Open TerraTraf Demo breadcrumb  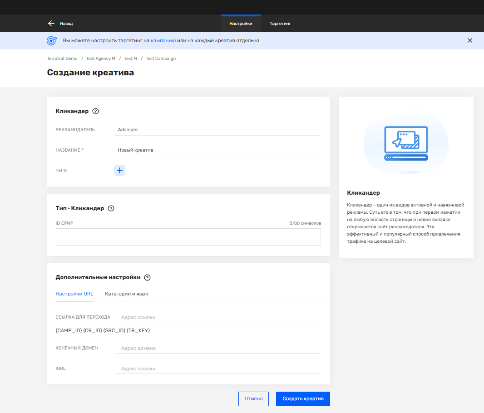click(62, 58)
